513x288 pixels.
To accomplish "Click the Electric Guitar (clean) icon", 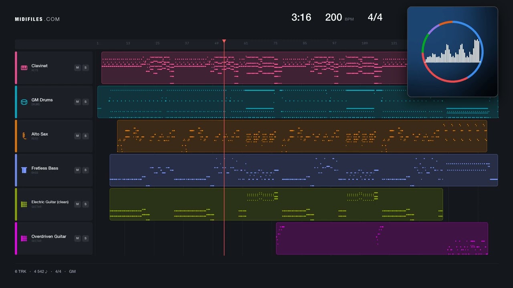I will [x=24, y=204].
